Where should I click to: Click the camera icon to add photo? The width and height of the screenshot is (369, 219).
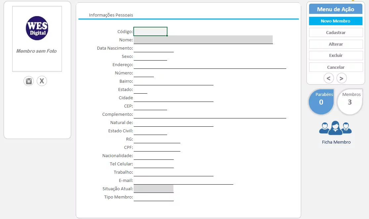pos(29,81)
